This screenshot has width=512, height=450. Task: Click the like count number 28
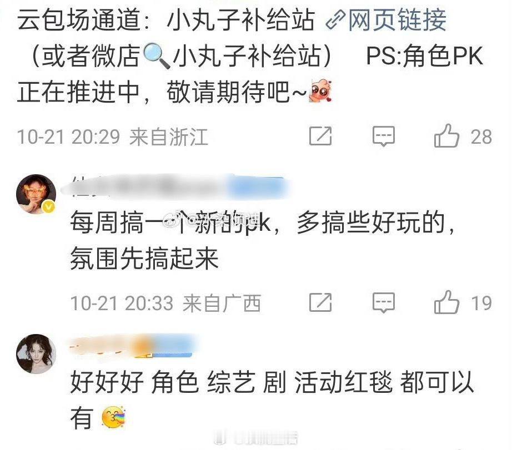(x=481, y=136)
